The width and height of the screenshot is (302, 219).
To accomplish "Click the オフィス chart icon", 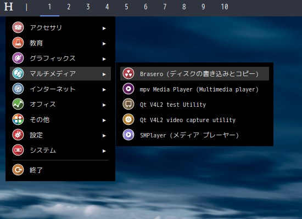I will (x=18, y=104).
